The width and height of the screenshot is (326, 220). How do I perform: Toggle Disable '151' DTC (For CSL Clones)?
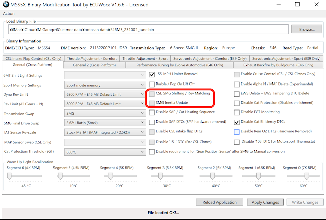pyautogui.click(x=152, y=142)
